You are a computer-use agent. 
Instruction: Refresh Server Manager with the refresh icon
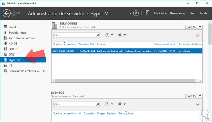(136, 13)
